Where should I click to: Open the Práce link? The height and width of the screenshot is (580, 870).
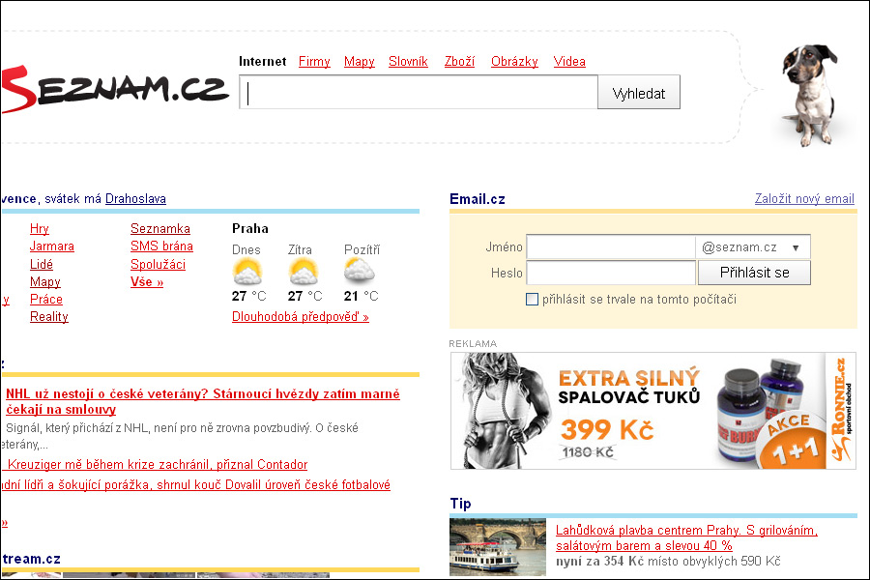[46, 299]
